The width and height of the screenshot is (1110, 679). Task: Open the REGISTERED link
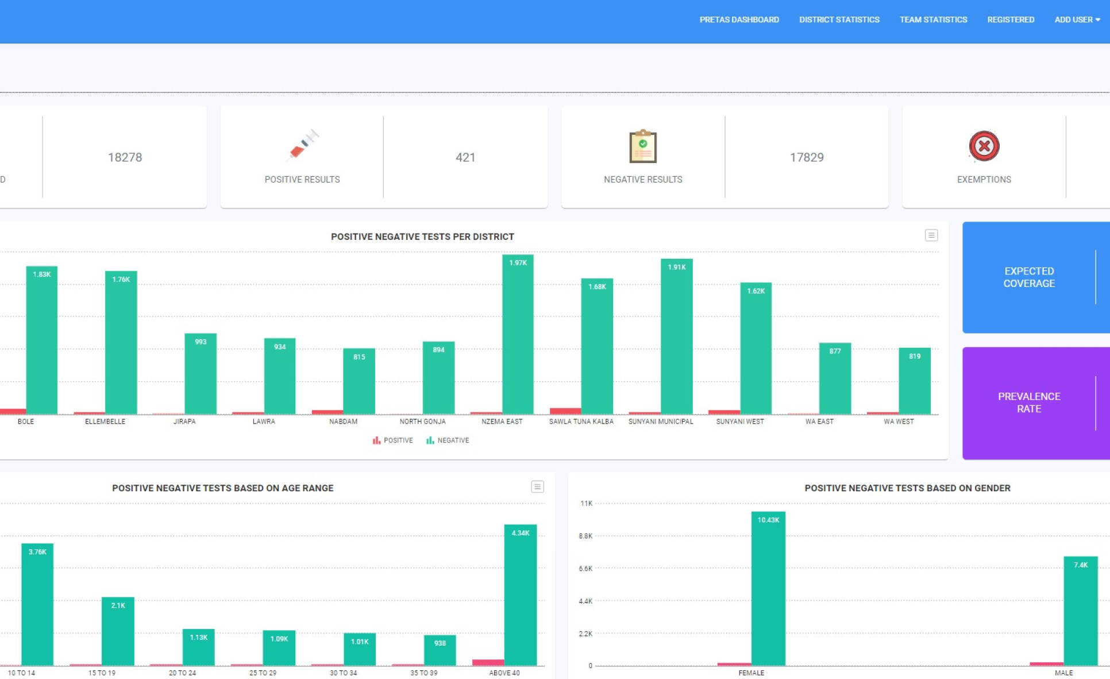[x=1011, y=20]
